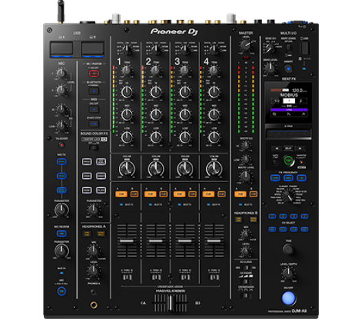Move the crossfader
Image resolution: width=363 pixels, height=319 pixels.
(170, 302)
